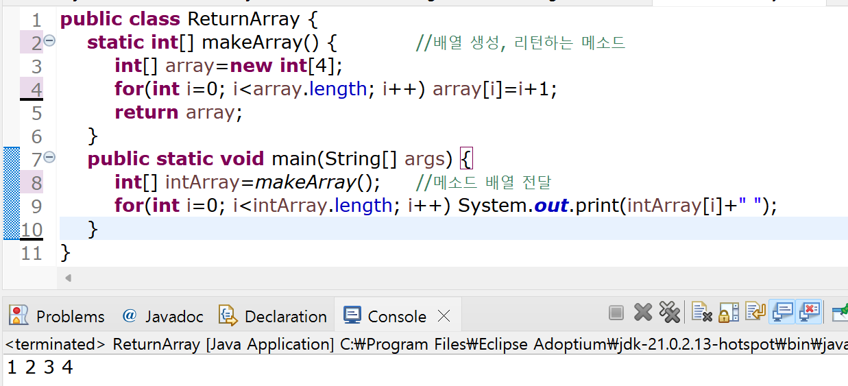Clear the Console output
848x386 pixels.
701,313
